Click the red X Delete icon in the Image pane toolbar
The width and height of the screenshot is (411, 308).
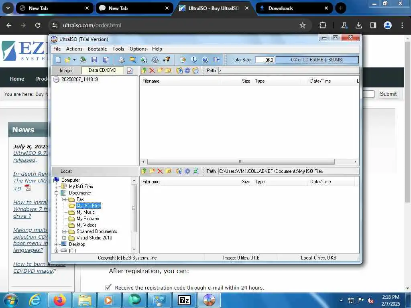[152, 71]
